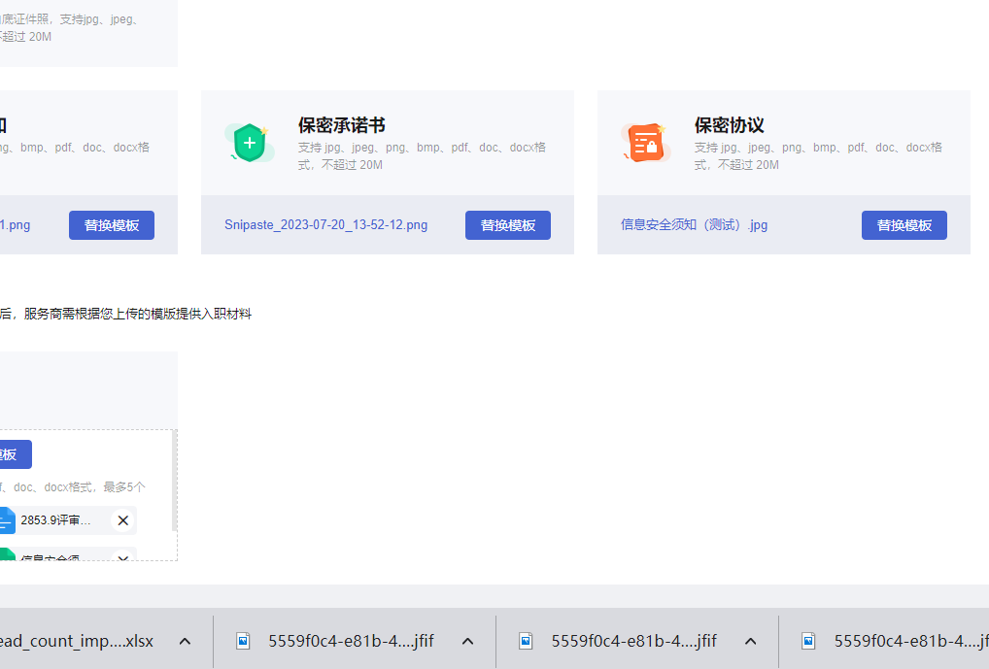Click the first jfif download's image file icon
This screenshot has height=669, width=989.
pyautogui.click(x=244, y=641)
